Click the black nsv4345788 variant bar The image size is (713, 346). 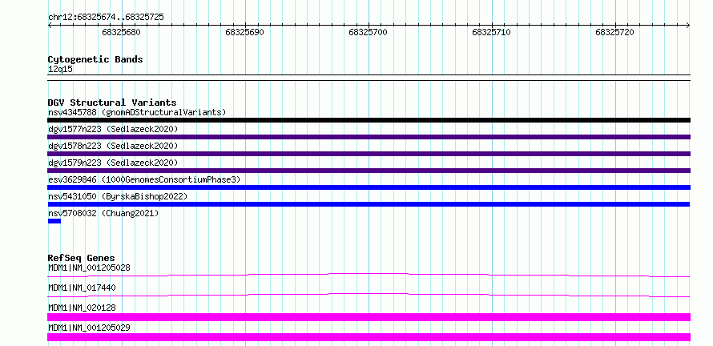(x=369, y=120)
